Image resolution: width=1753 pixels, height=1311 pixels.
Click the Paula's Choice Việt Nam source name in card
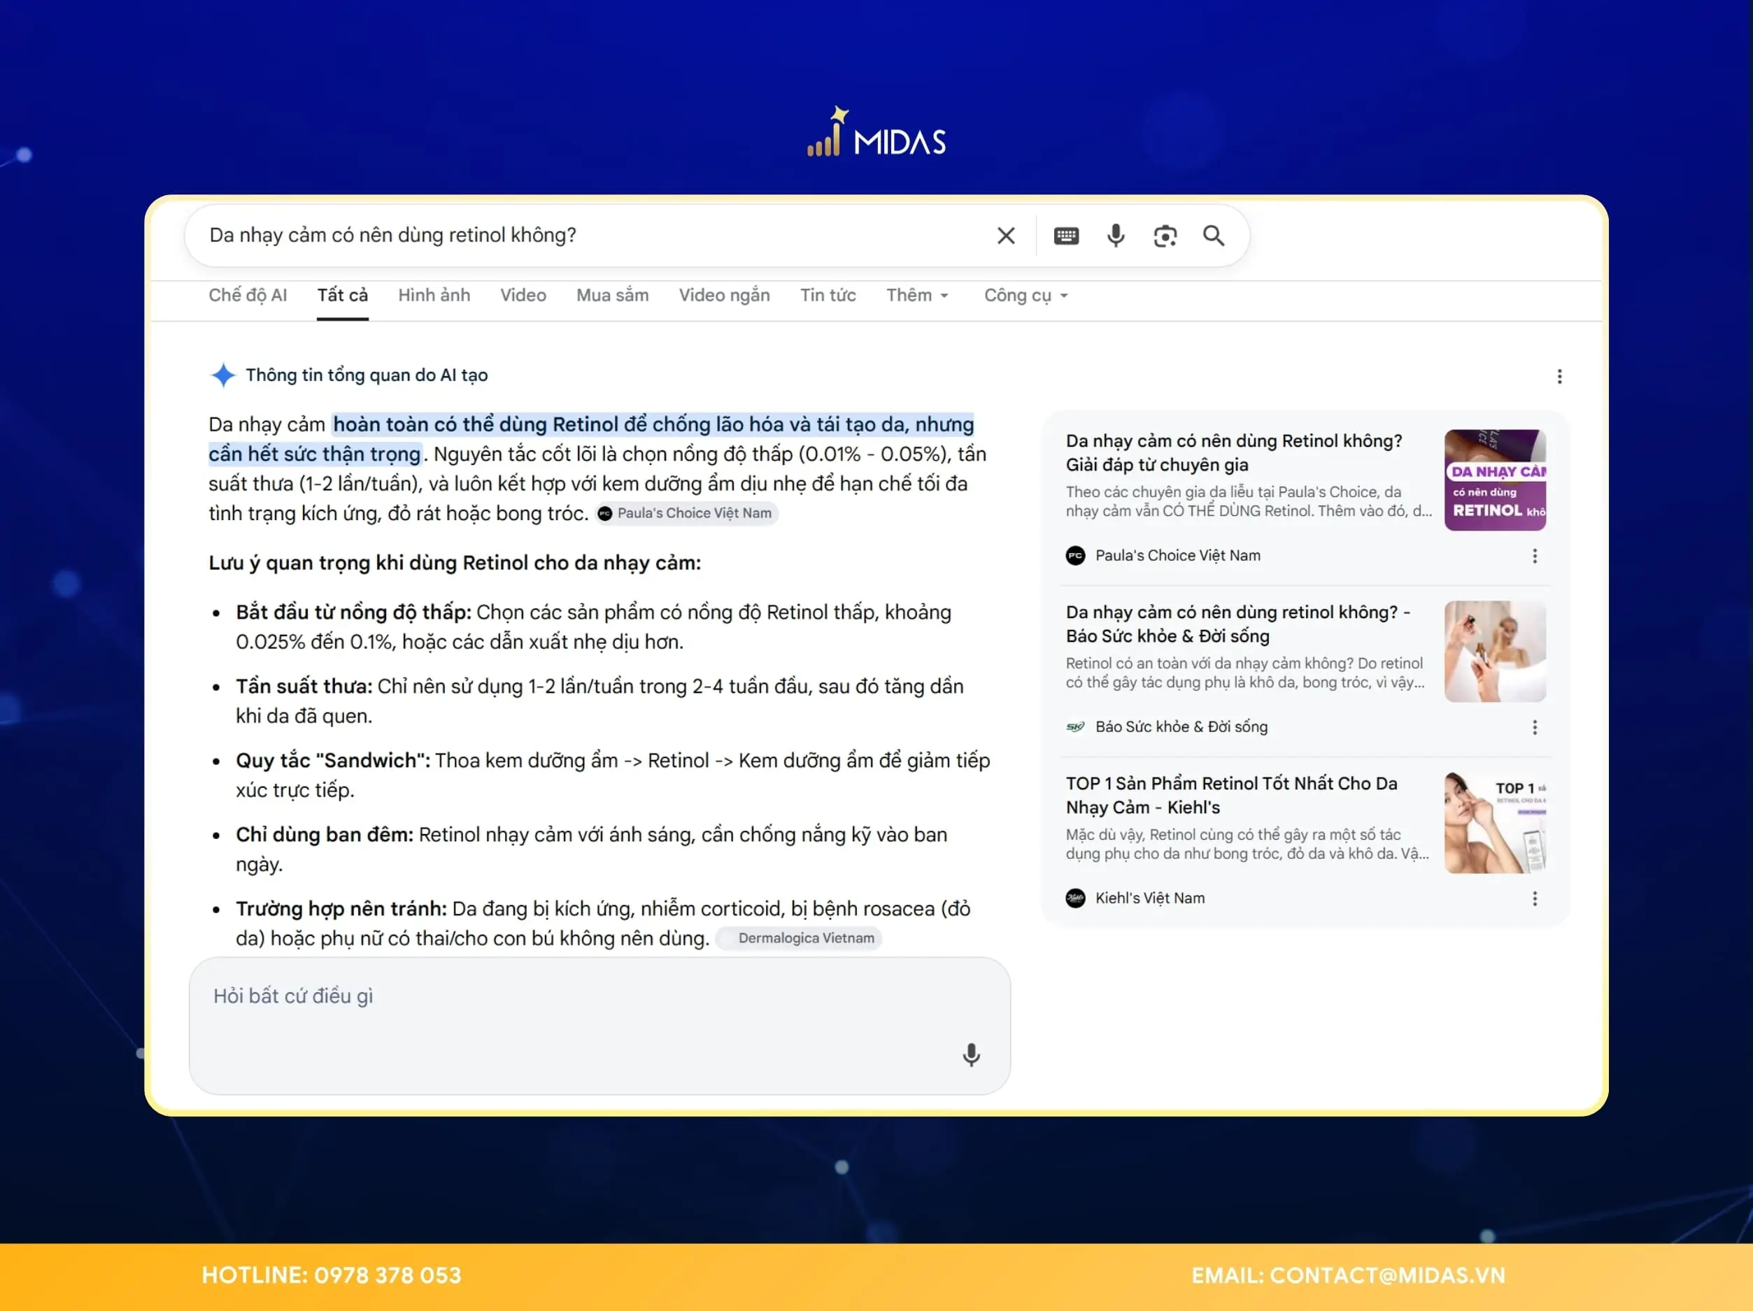point(1178,556)
